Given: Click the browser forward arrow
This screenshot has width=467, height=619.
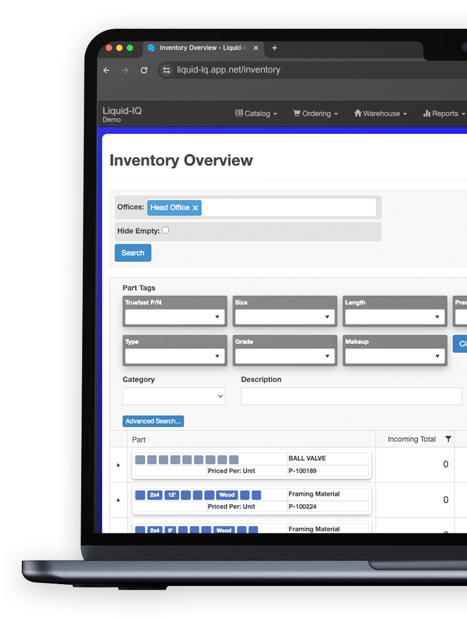Looking at the screenshot, I should (125, 70).
